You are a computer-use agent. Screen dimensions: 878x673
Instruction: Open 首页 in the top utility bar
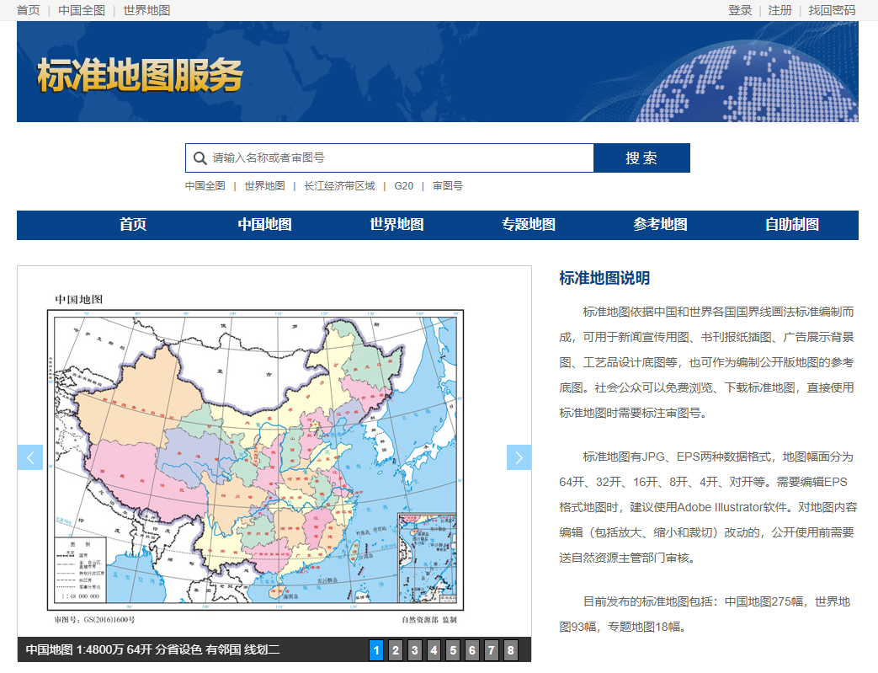pos(29,10)
